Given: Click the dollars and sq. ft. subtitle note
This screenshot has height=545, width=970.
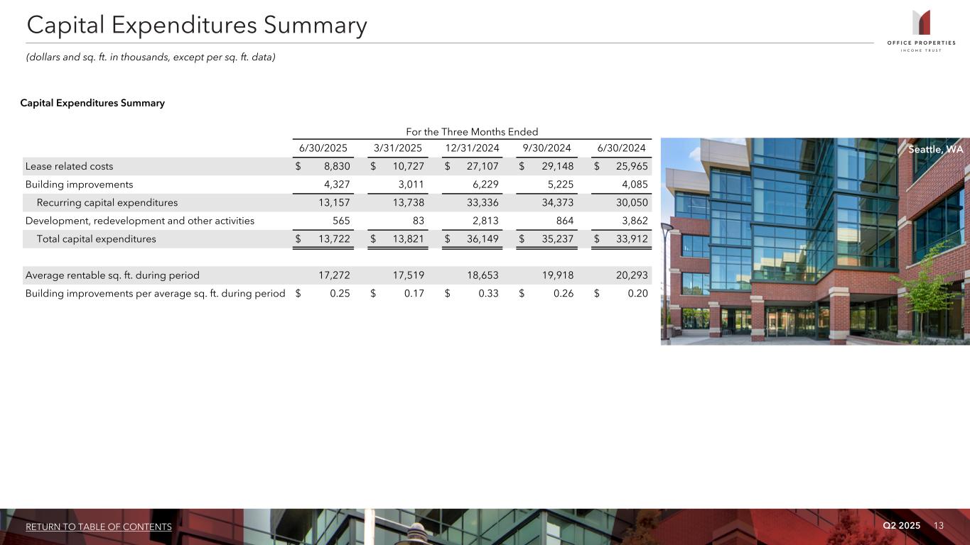Looking at the screenshot, I should tap(151, 57).
